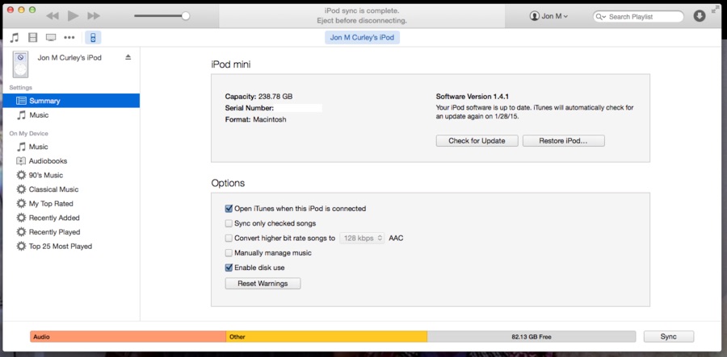The width and height of the screenshot is (727, 357).
Task: Click the Check for Update button
Action: tap(477, 141)
